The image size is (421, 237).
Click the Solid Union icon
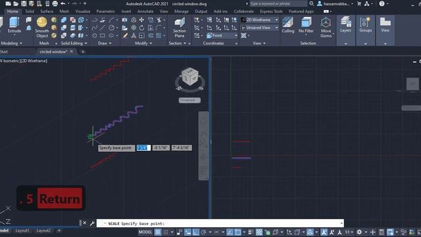click(x=64, y=20)
